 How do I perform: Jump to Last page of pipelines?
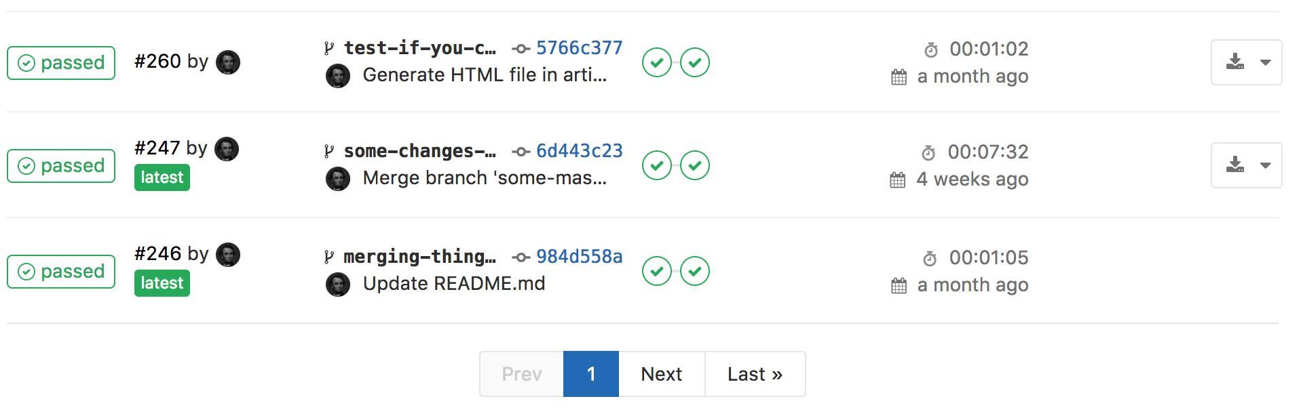point(755,374)
